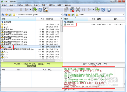Click the remote pane green transfer queue icon
The height and width of the screenshot is (92, 127).
[x=97, y=10]
